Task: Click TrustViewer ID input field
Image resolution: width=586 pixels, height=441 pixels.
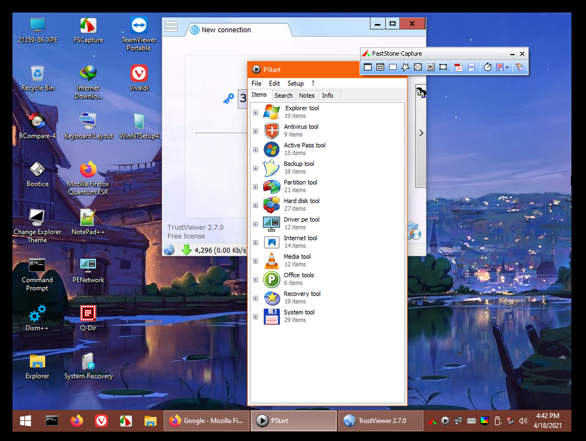Action: pos(243,99)
